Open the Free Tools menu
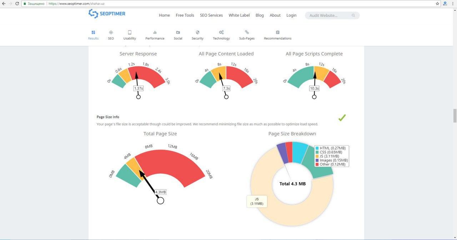This screenshot has height=240, width=457. coord(185,15)
